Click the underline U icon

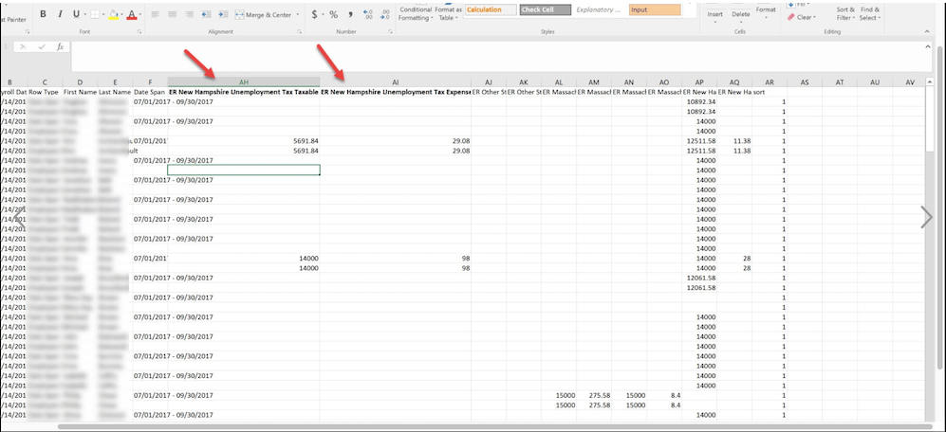point(76,14)
